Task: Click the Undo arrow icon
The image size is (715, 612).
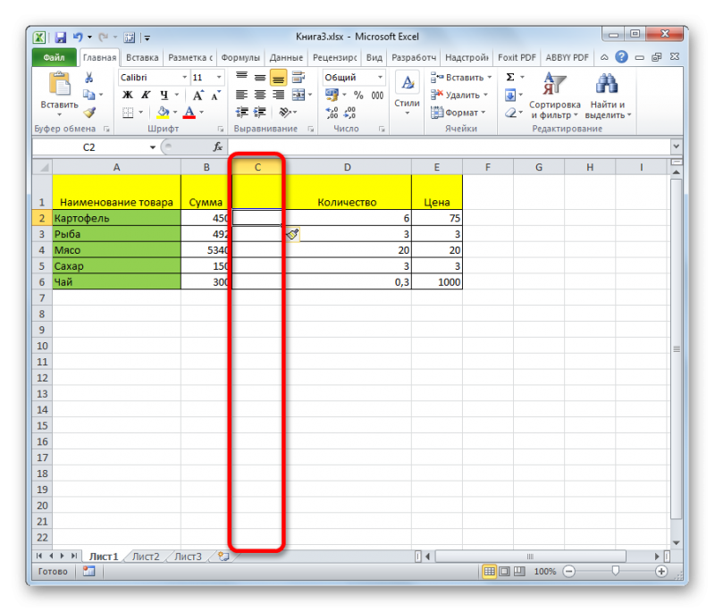Action: coord(79,38)
